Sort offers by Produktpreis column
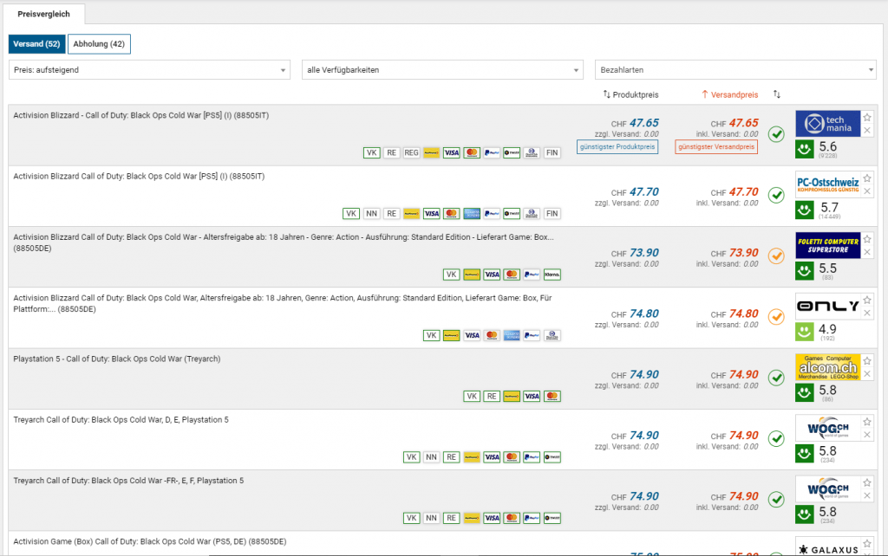This screenshot has width=888, height=556. click(630, 94)
